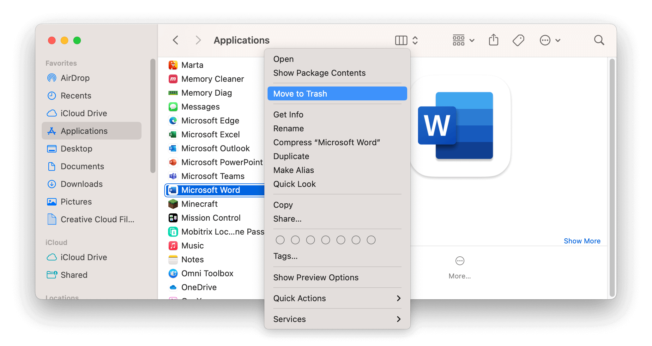
Task: Switch to column view icon
Action: click(x=401, y=40)
